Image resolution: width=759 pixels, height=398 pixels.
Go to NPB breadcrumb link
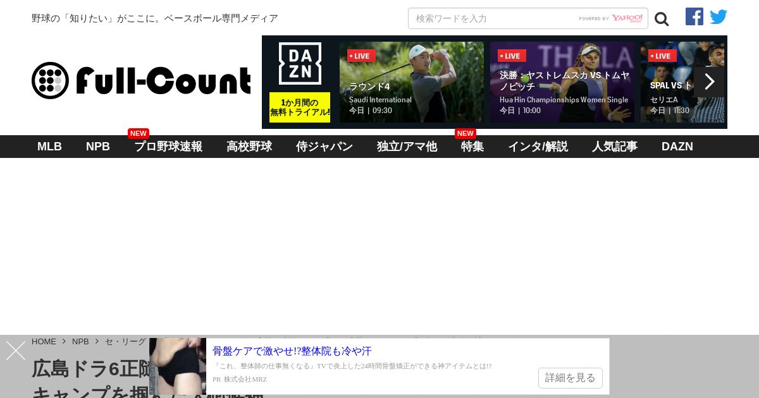click(x=80, y=341)
